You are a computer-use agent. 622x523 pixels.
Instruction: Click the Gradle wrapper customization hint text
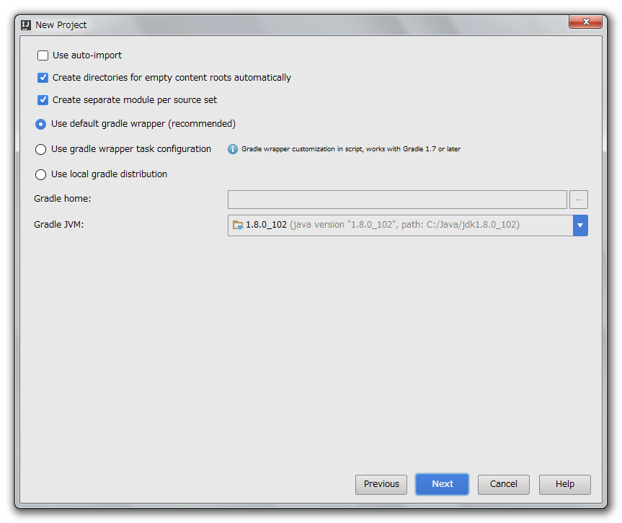tap(351, 149)
